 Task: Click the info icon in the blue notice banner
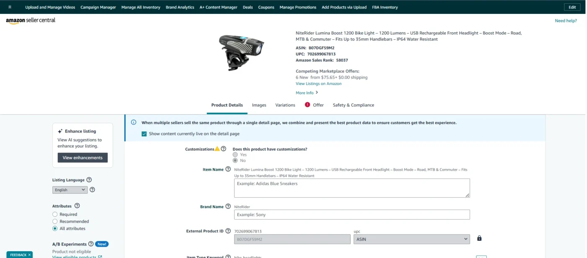coord(134,123)
